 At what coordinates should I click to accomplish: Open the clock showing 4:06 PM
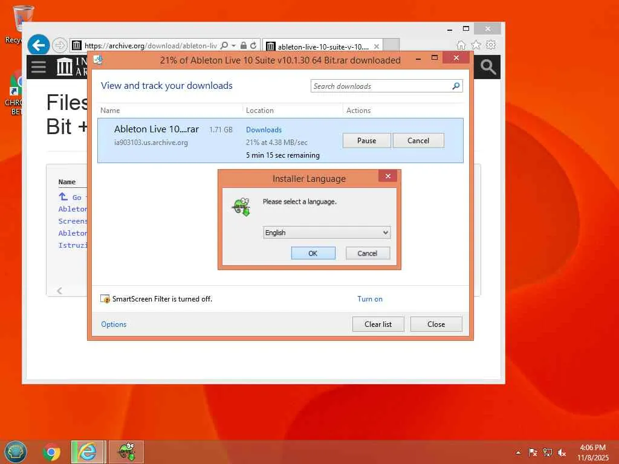coord(593,453)
